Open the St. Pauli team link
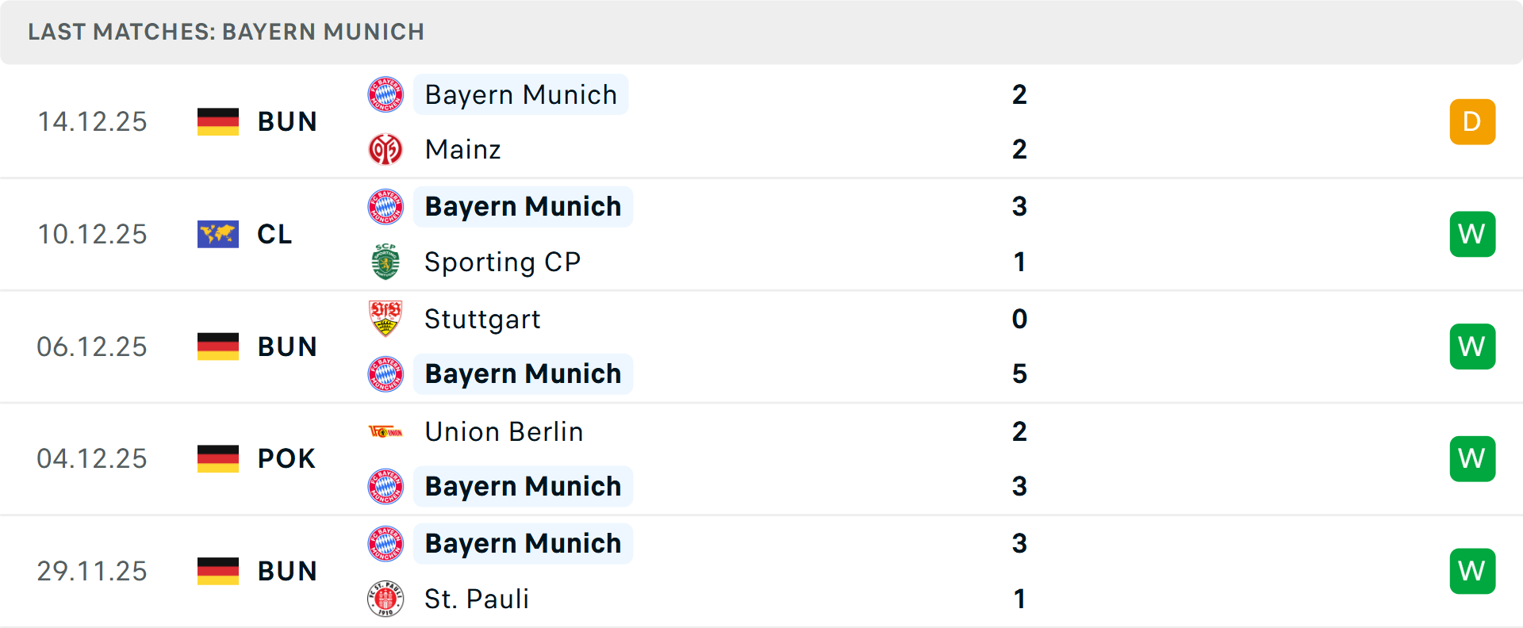Image resolution: width=1523 pixels, height=628 pixels. point(477,599)
